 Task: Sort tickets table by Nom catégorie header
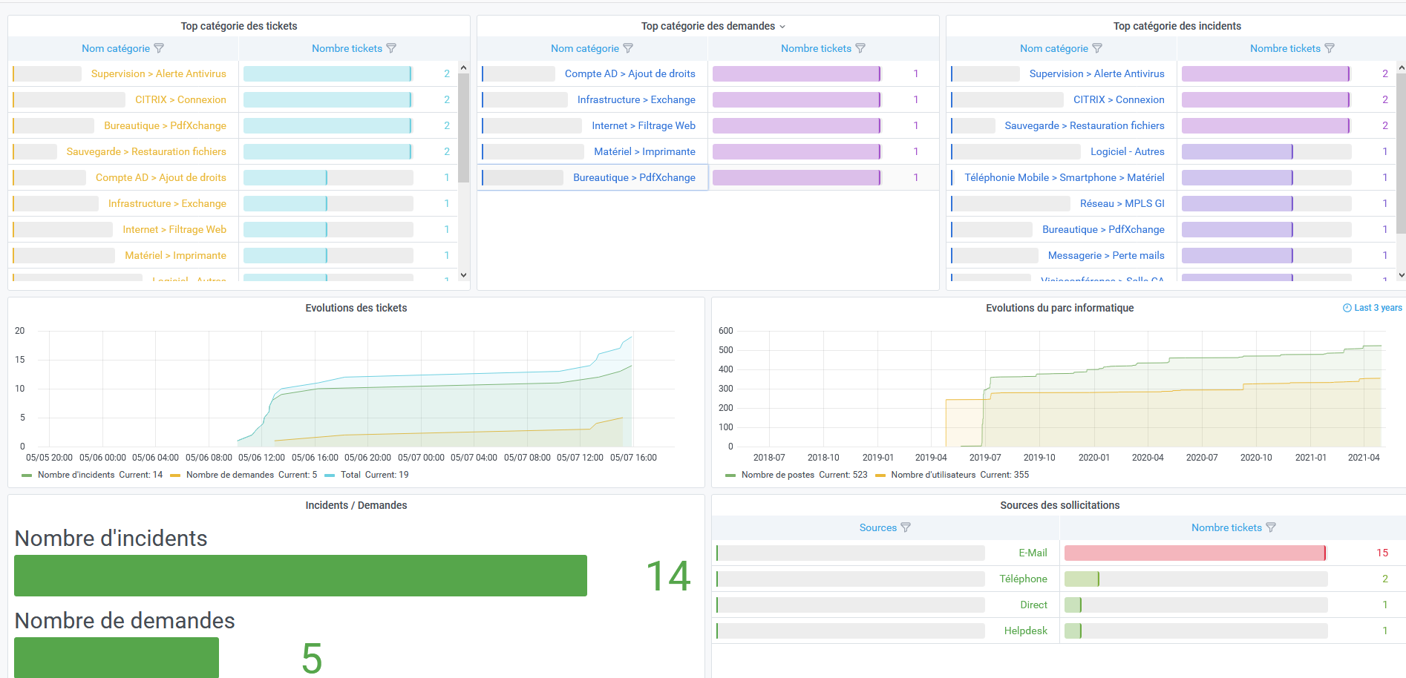[116, 48]
